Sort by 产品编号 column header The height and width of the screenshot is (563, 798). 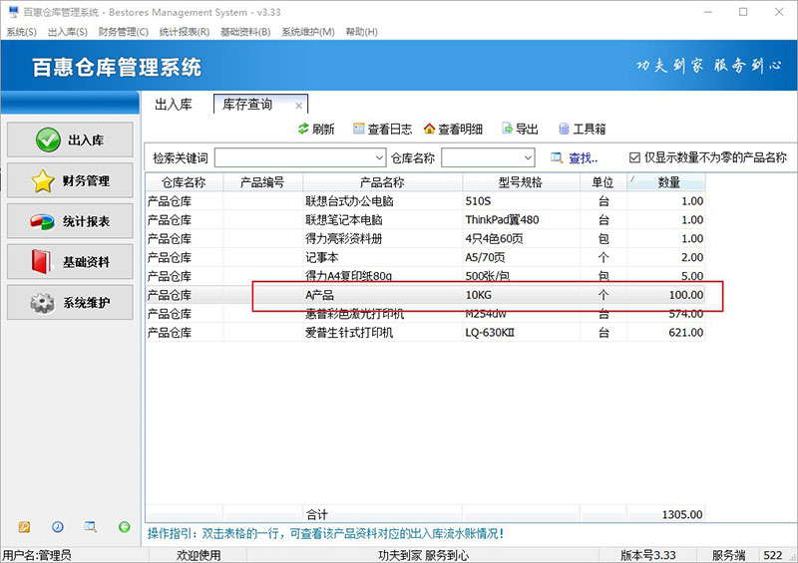tap(262, 182)
